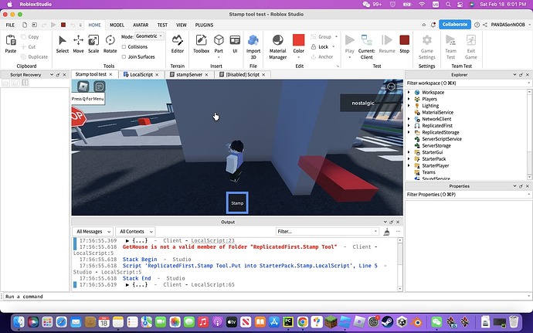
Task: Switch Current: Client view toggle
Action: (x=366, y=46)
